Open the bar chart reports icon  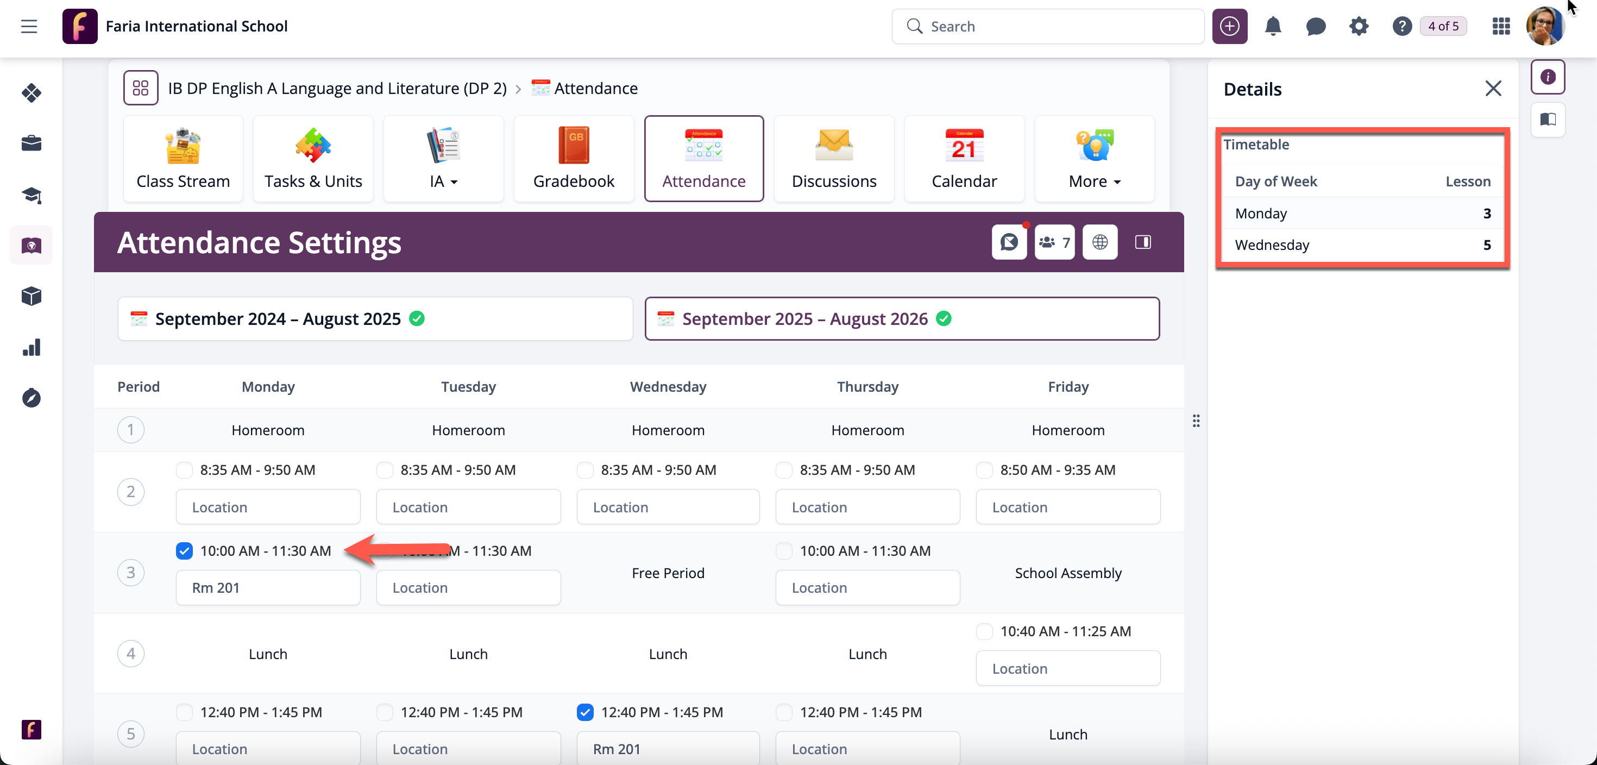[x=32, y=347]
